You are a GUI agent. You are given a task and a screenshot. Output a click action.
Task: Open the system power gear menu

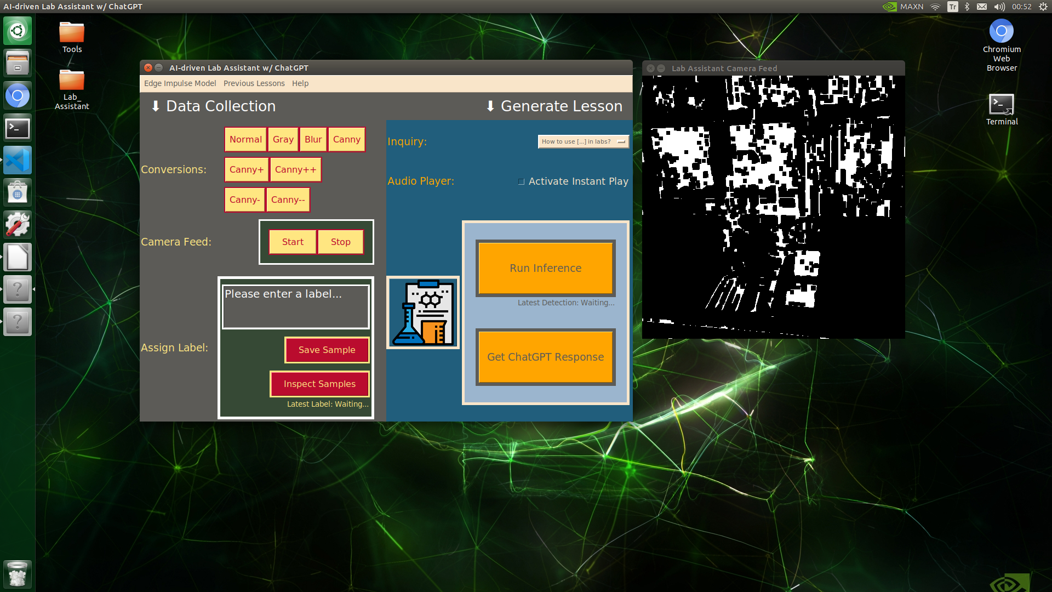coord(1043,7)
